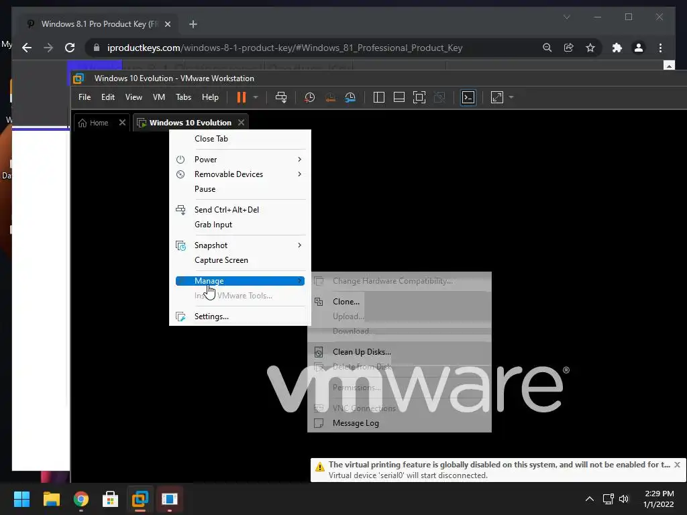Pause the virtual machine using toolbar pause icon

(242, 97)
